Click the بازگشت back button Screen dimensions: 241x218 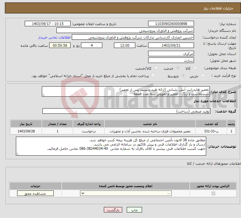(113, 210)
